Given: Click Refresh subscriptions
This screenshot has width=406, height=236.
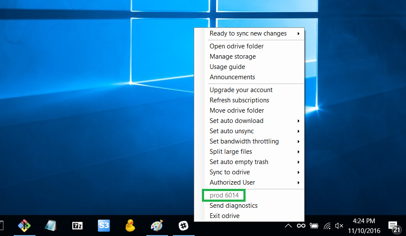Looking at the screenshot, I should point(239,100).
